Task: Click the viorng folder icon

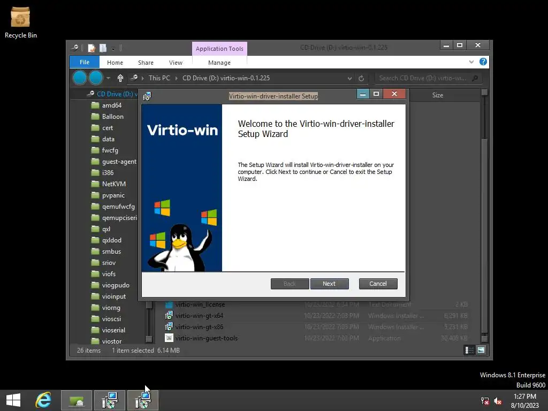Action: coord(95,308)
